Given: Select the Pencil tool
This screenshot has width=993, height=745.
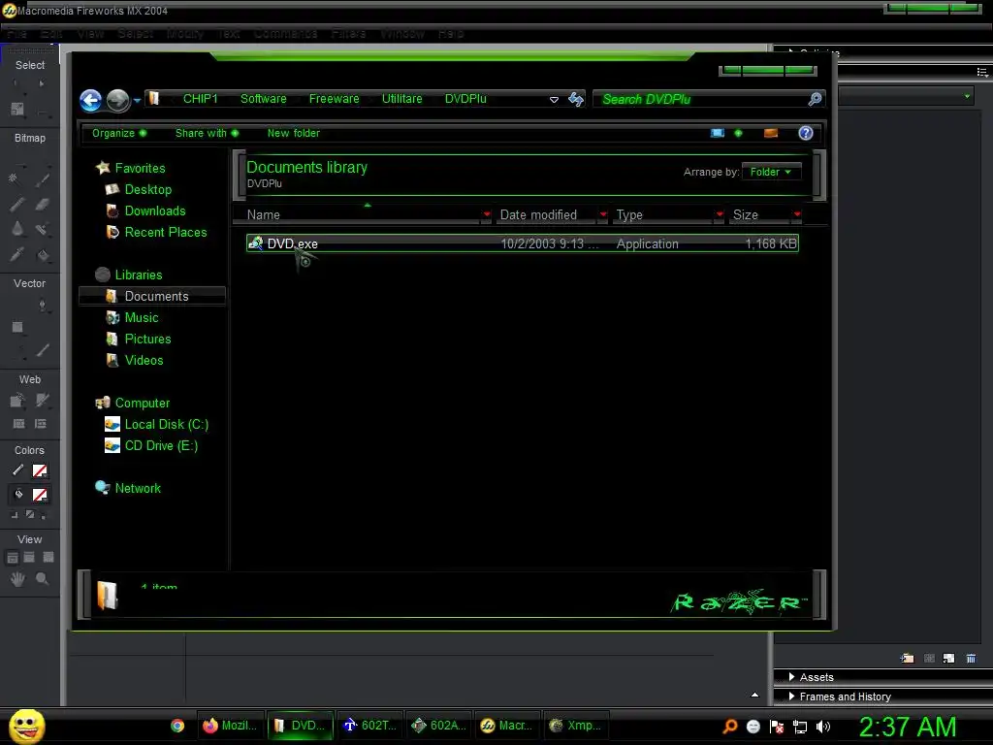Looking at the screenshot, I should (17, 204).
